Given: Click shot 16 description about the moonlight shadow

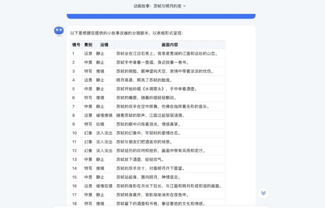Looking at the screenshot, I should pyautogui.click(x=169, y=186).
